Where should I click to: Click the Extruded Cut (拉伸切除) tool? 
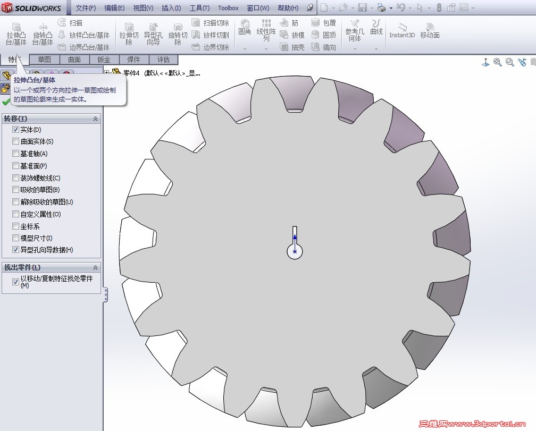[x=129, y=33]
